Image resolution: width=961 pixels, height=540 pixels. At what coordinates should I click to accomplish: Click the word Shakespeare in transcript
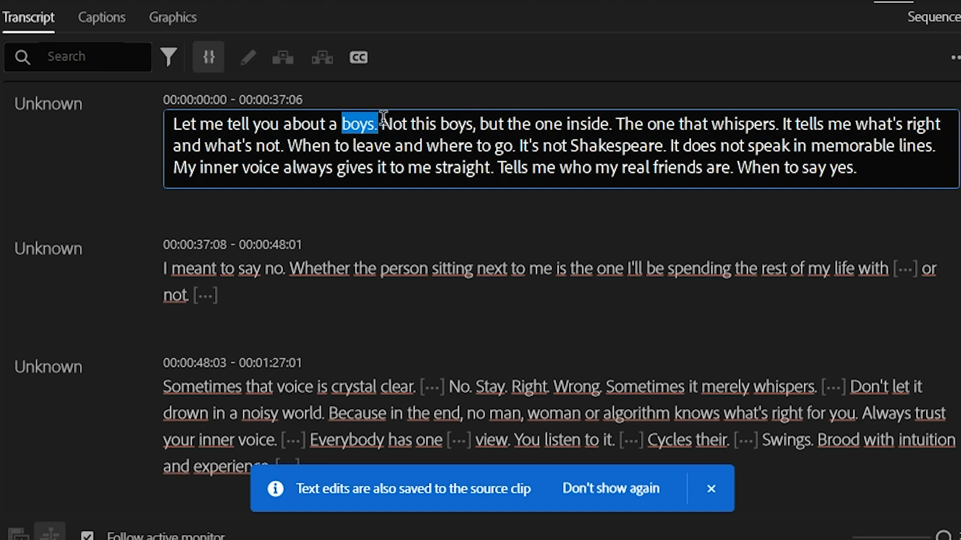pyautogui.click(x=617, y=145)
